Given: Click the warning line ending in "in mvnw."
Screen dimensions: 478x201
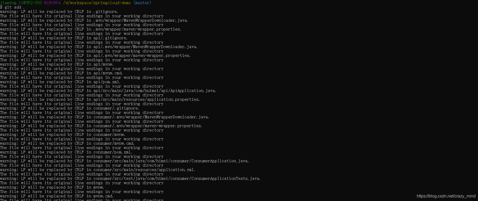Looking at the screenshot, I should coord(52,187).
